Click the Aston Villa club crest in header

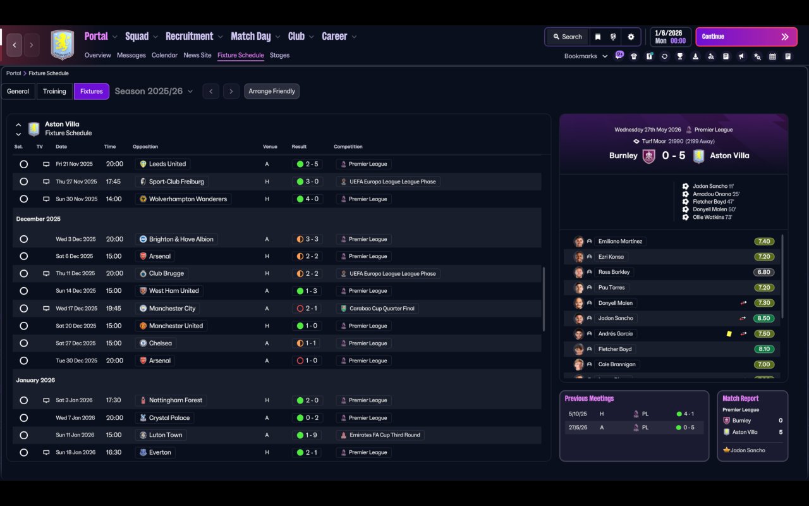(x=63, y=45)
